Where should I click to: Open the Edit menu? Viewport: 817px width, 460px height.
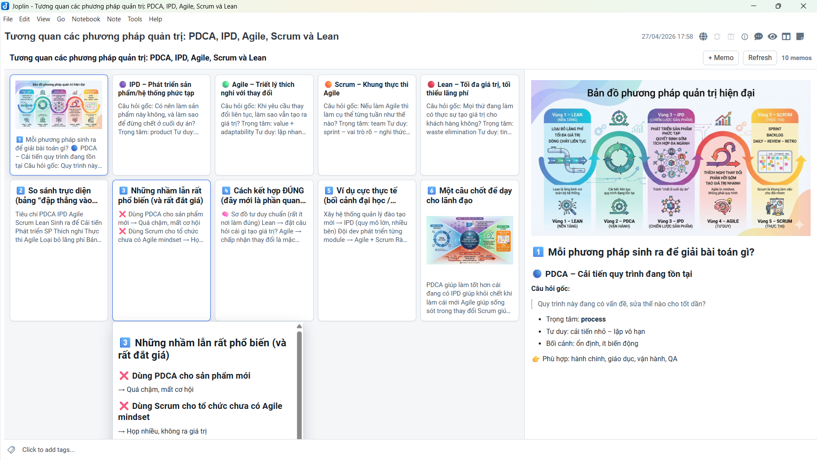click(24, 19)
